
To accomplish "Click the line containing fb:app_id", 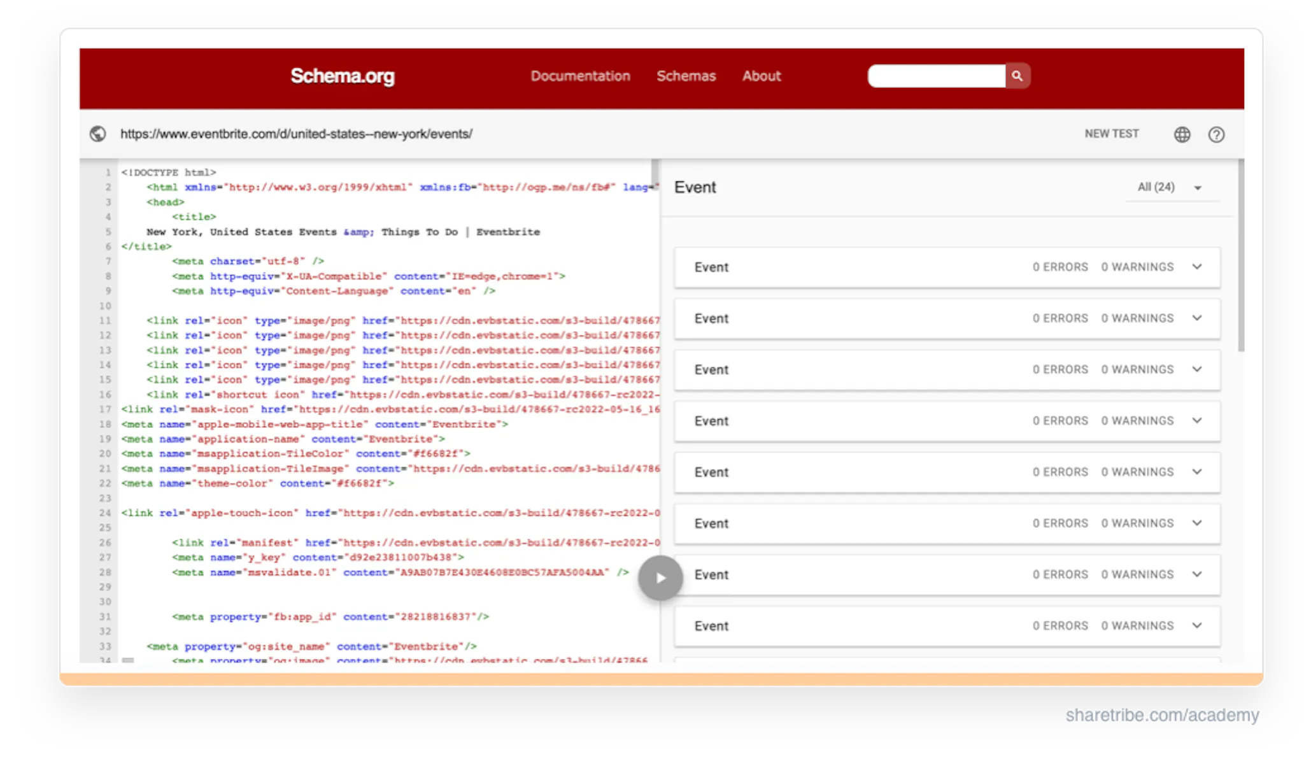I will tap(330, 616).
